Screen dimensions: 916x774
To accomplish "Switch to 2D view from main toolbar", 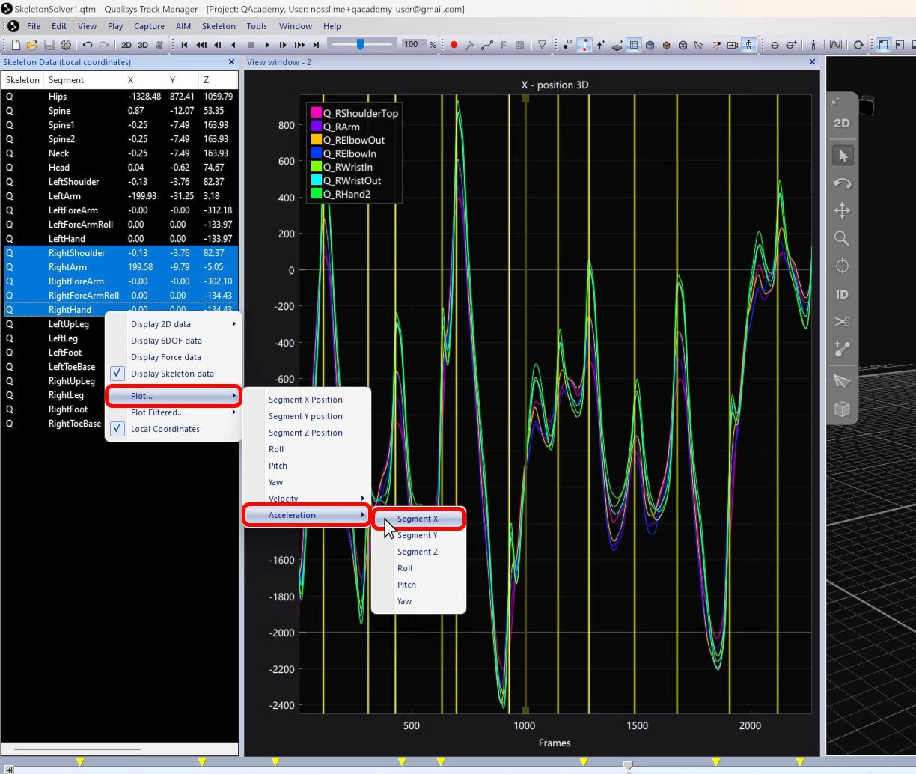I will (126, 45).
